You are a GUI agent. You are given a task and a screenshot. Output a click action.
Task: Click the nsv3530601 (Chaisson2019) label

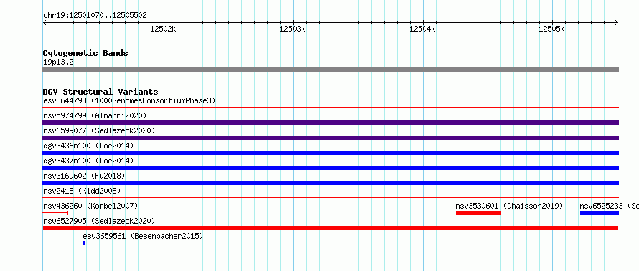click(x=509, y=206)
